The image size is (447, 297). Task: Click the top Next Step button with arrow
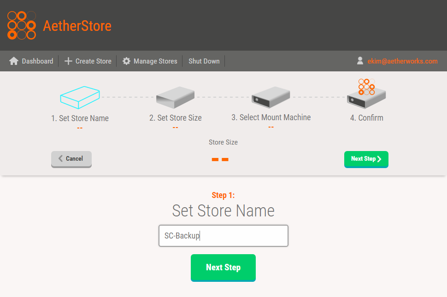click(x=366, y=159)
